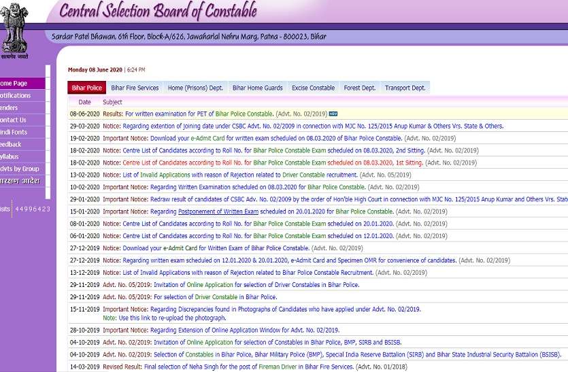Screen dimensions: 568x372
Task: Open 06-01-2020 Centre List for exam 12.01.2020
Action: pyautogui.click(x=258, y=236)
